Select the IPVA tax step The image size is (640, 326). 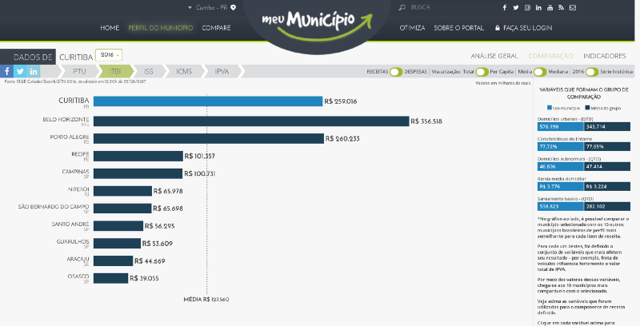point(222,71)
